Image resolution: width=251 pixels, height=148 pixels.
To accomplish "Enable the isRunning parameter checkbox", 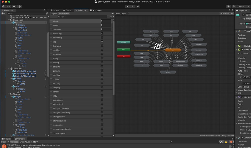I will pyautogui.click(x=102, y=38).
